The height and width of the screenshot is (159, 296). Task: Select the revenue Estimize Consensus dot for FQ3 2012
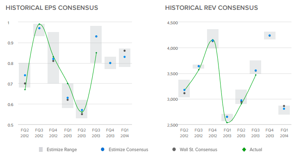click(x=199, y=66)
